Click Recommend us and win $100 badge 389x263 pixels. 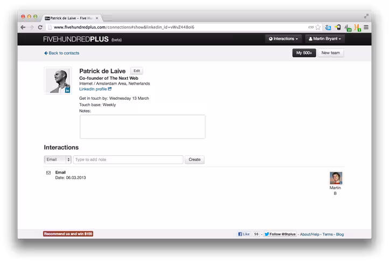(68, 234)
